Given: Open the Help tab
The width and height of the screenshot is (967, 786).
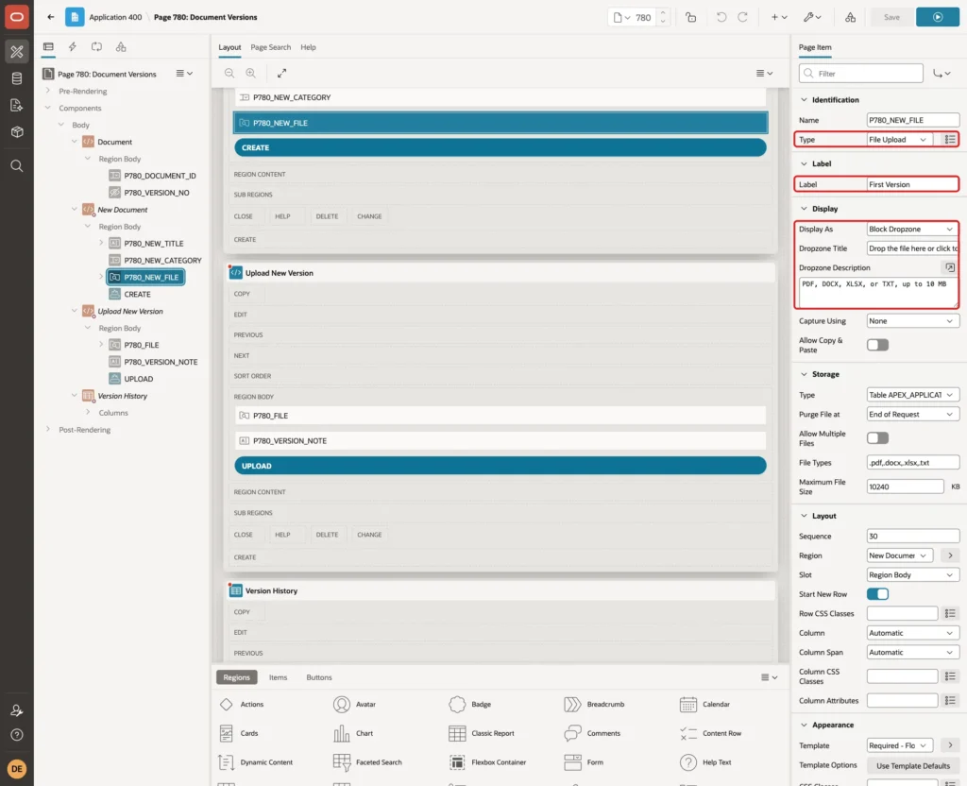Looking at the screenshot, I should click(x=308, y=47).
